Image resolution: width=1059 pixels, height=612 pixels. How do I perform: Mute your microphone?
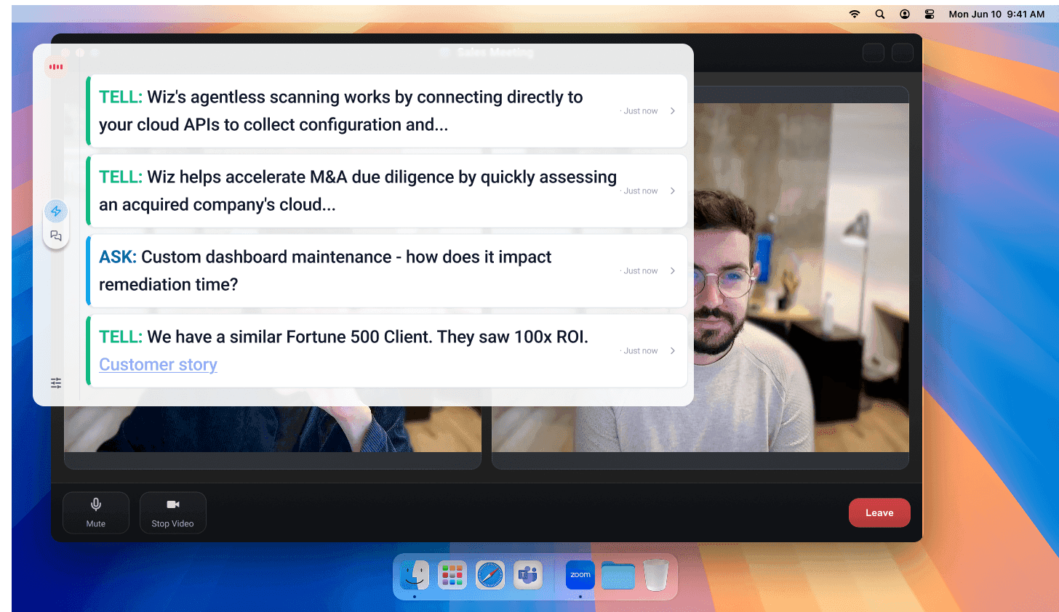(95, 512)
